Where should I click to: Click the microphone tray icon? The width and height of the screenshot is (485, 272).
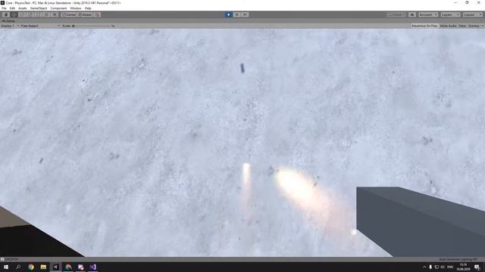click(x=430, y=267)
